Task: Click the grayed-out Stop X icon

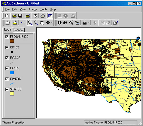Action: tap(65, 16)
